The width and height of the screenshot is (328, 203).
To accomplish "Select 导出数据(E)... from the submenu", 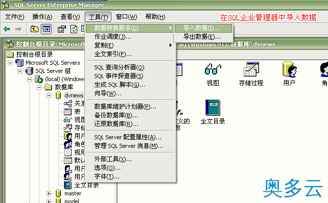I will click(x=203, y=37).
